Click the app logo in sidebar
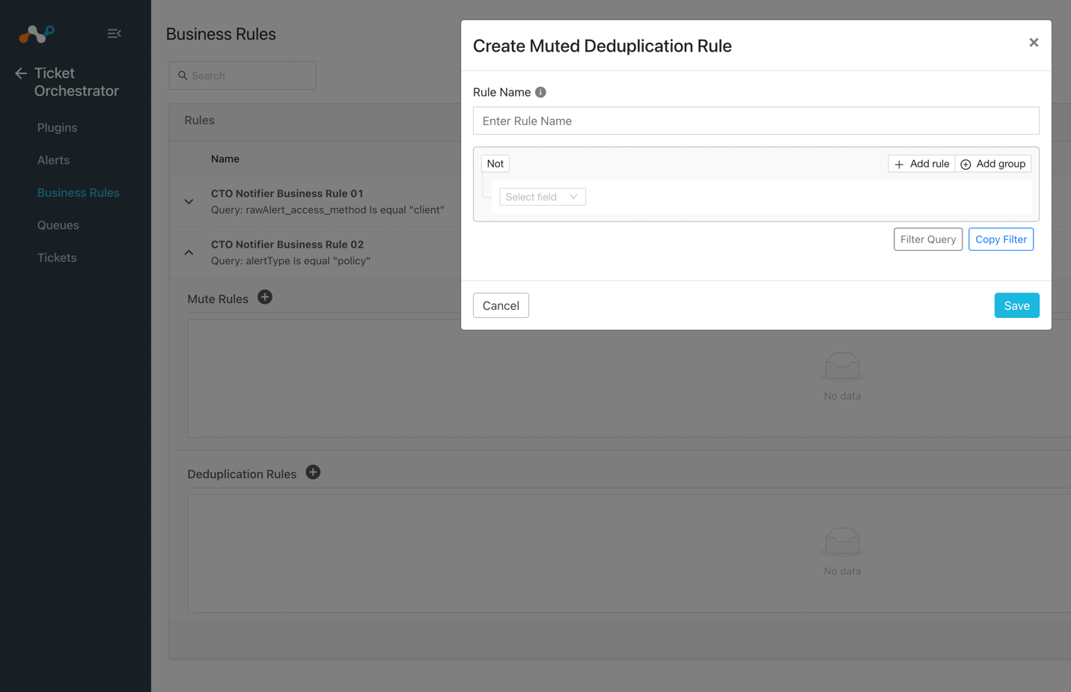 pyautogui.click(x=37, y=34)
